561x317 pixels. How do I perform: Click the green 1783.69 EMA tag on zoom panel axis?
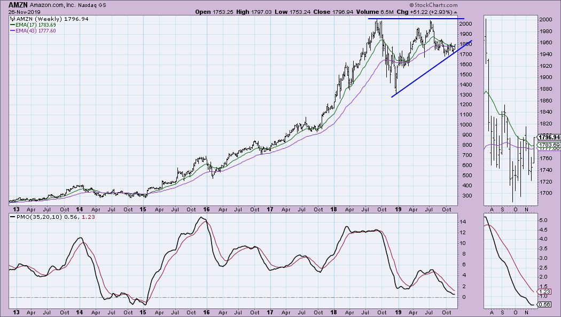point(549,145)
